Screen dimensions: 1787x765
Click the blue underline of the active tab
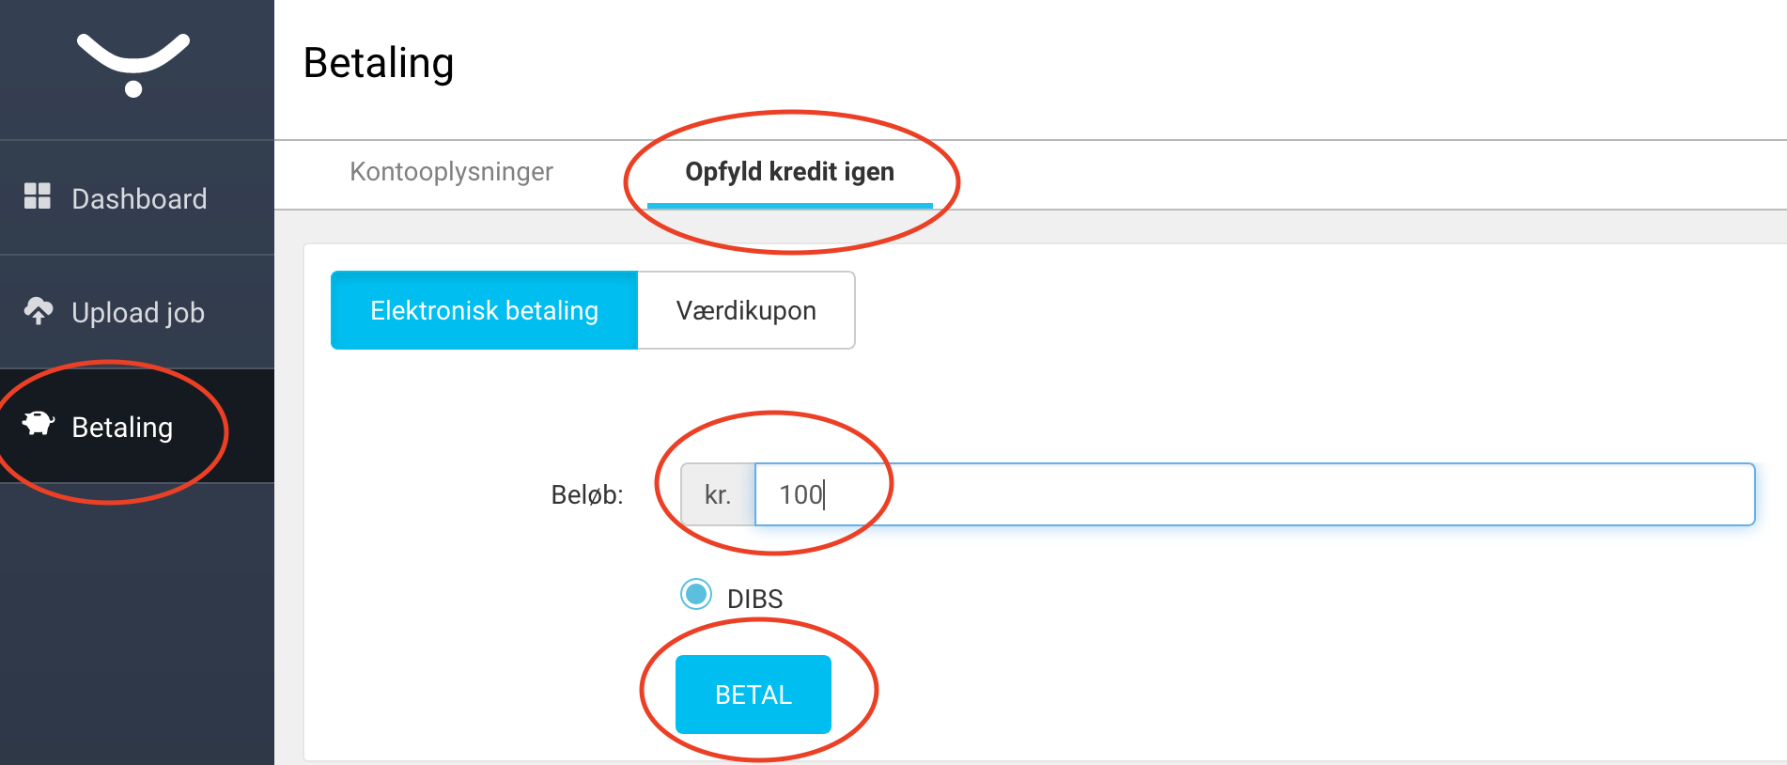click(x=790, y=206)
